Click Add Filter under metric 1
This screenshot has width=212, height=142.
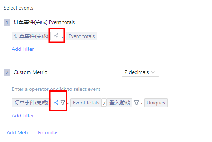[x=23, y=49]
